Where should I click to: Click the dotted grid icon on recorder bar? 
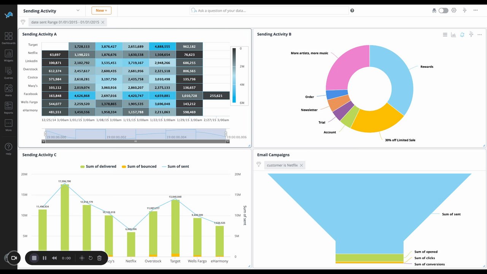(82, 258)
